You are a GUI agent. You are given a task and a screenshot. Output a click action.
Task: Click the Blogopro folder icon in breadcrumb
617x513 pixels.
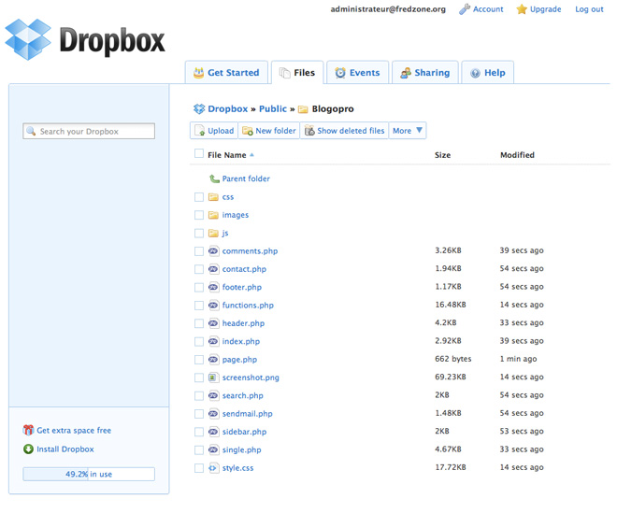(303, 109)
